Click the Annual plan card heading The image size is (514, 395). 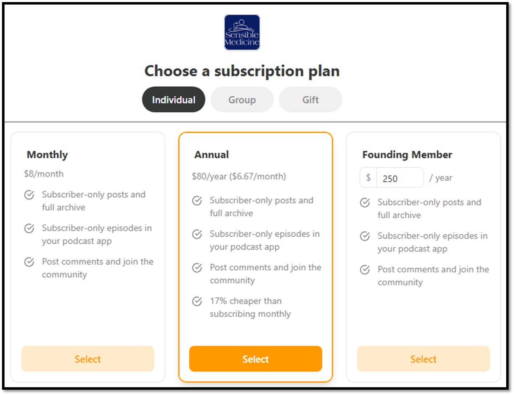click(x=212, y=155)
